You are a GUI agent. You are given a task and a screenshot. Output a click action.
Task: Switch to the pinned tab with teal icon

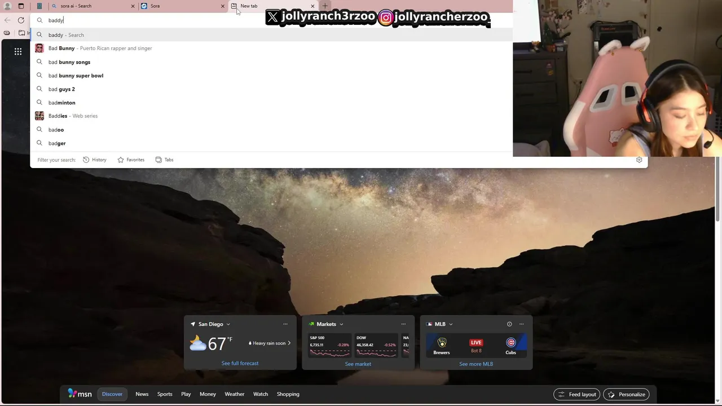(x=39, y=6)
